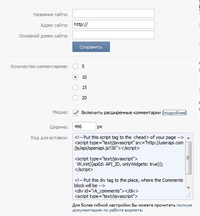This screenshot has height=216, width=200.
Task: Choose 15 comments radio option
Action: pyautogui.click(x=75, y=87)
